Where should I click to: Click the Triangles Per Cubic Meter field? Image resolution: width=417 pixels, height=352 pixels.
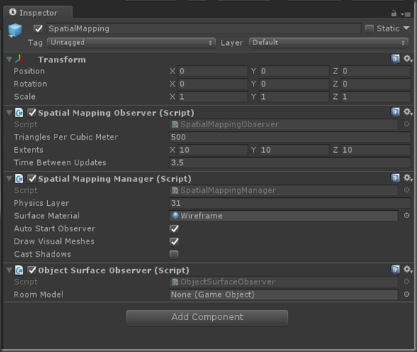290,137
